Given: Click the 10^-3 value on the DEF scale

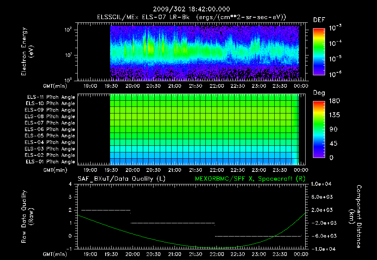Looking at the screenshot, I should pos(335,28).
